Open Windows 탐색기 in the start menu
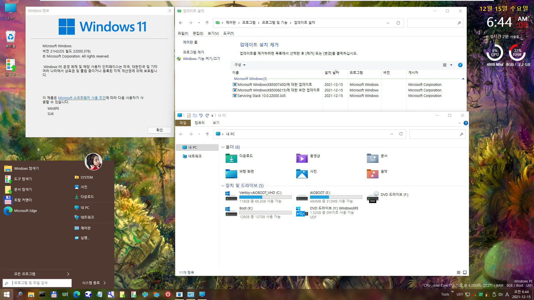 coord(22,168)
